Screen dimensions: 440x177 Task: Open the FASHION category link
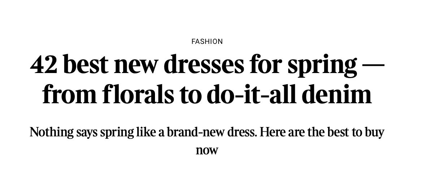(x=207, y=42)
